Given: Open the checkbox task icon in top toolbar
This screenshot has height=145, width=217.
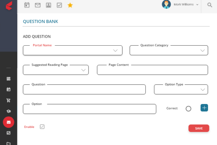Looking at the screenshot, I should (59, 5).
